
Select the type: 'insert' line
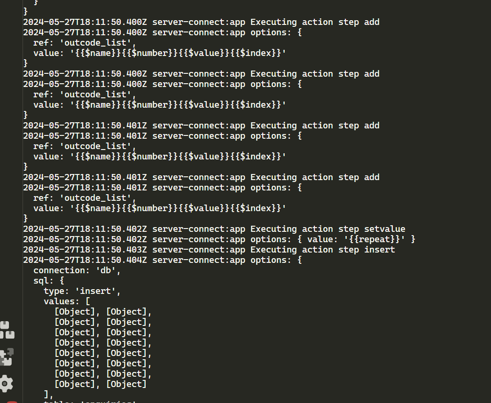[82, 291]
